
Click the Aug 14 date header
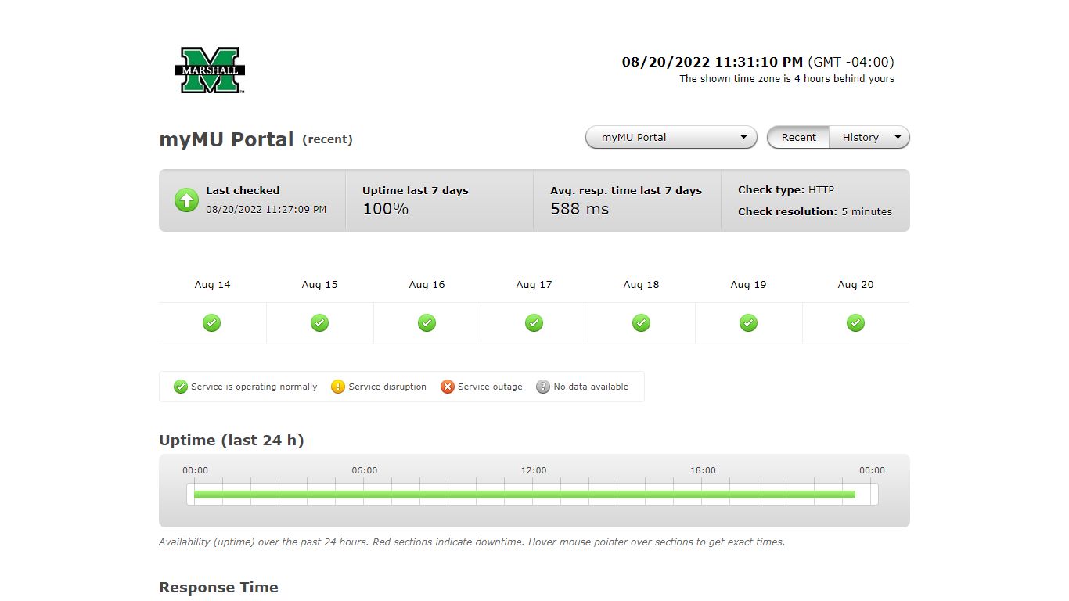[212, 285]
